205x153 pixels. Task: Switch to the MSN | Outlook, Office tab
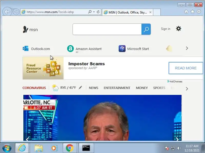pyautogui.click(x=127, y=12)
